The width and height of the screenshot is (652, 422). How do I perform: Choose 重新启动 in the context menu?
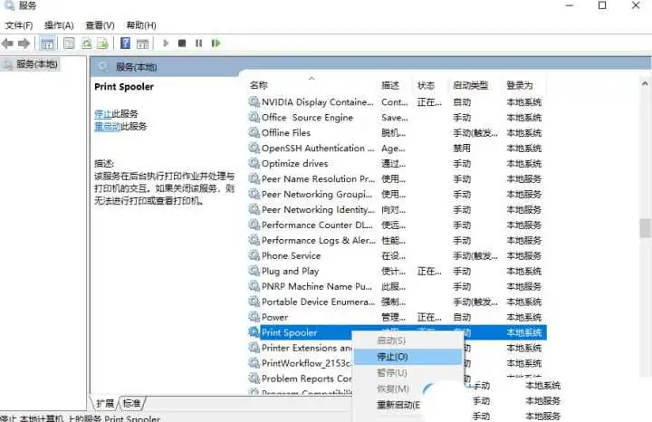coord(398,405)
